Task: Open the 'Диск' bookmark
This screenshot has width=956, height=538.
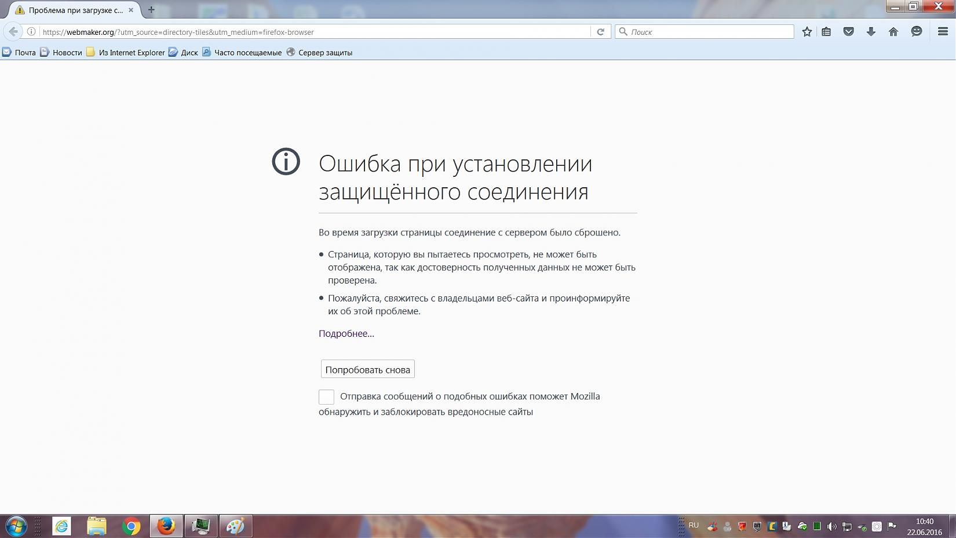Action: coord(183,52)
